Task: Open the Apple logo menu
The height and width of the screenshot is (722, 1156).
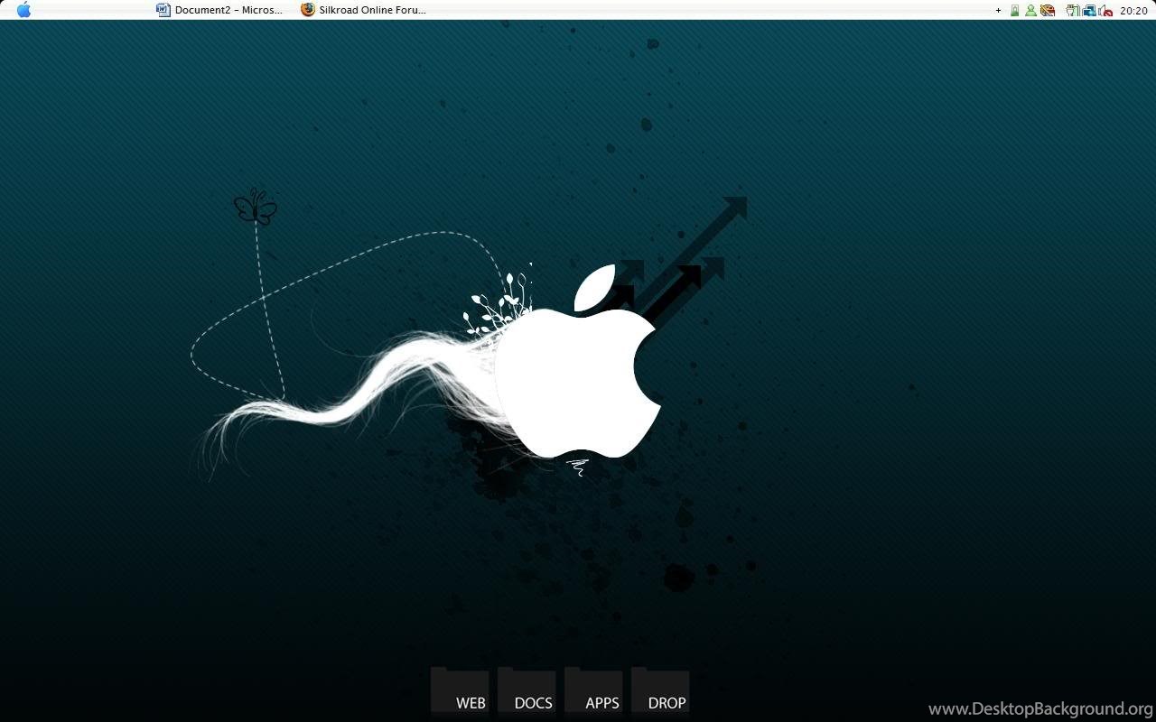Action: pos(23,10)
